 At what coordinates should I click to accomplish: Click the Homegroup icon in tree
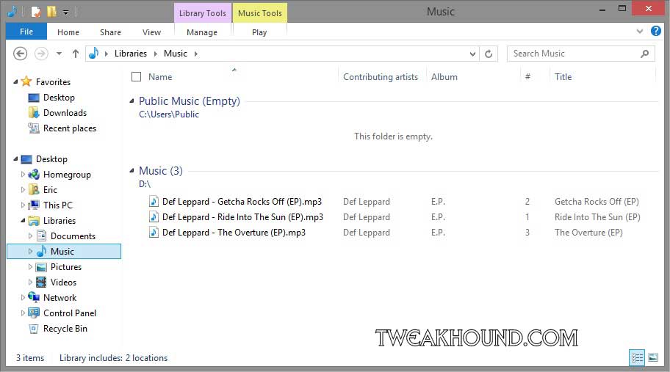pos(34,174)
